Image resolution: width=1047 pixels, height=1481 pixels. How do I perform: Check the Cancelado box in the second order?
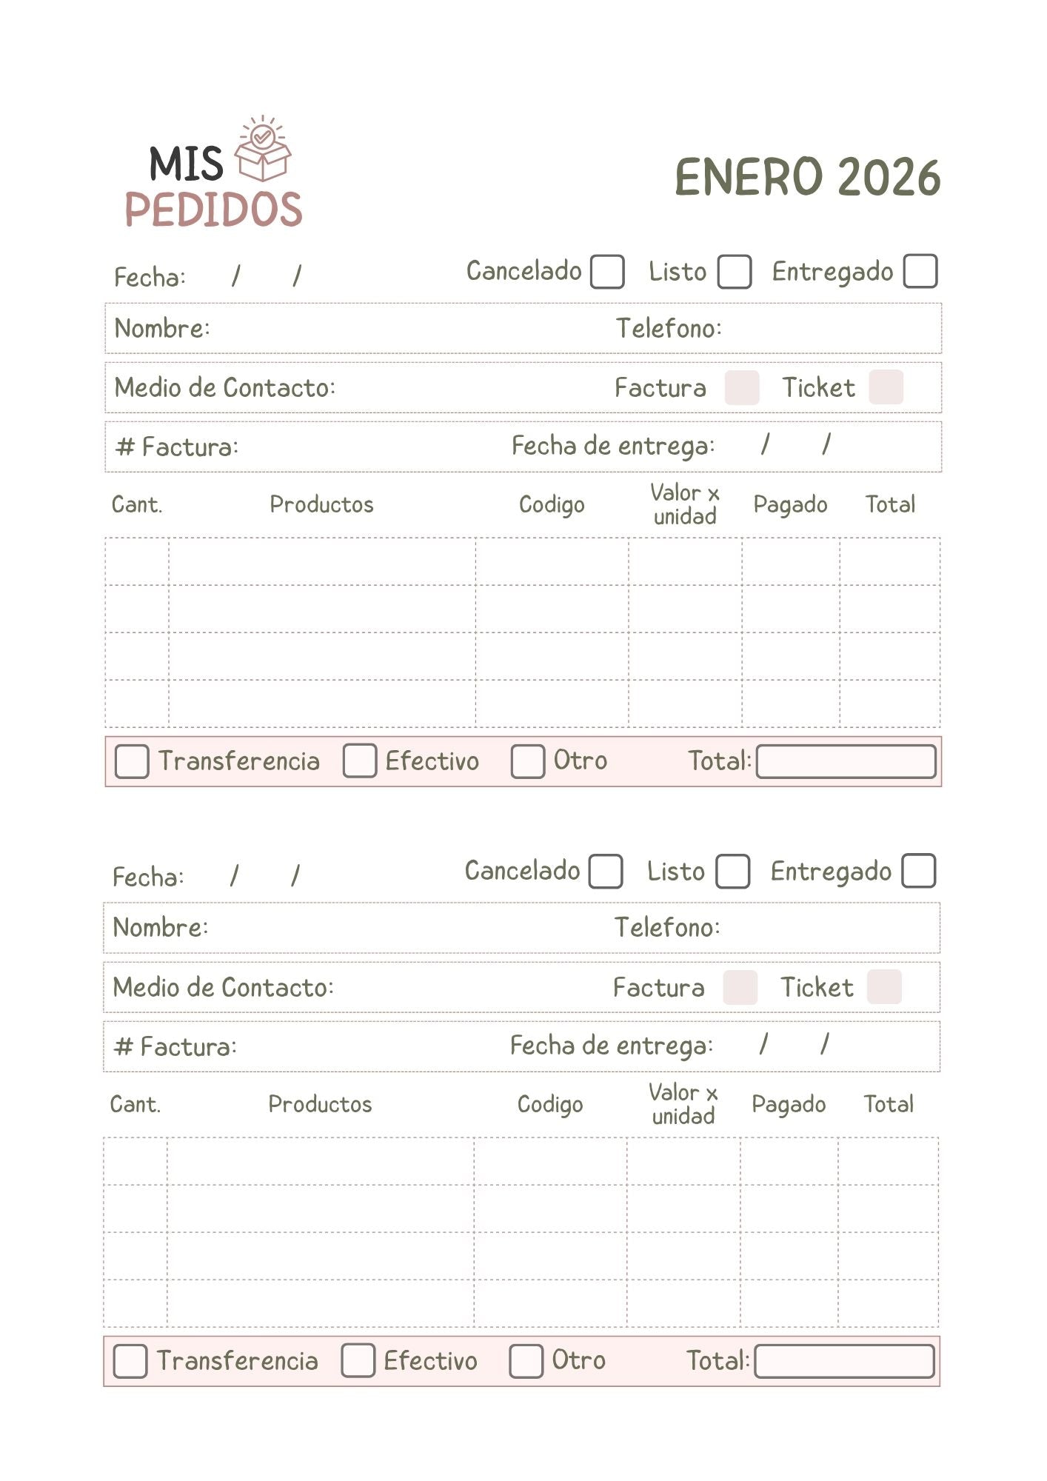(x=606, y=872)
